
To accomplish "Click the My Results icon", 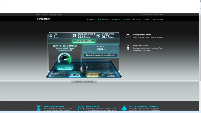I will tap(112, 19).
